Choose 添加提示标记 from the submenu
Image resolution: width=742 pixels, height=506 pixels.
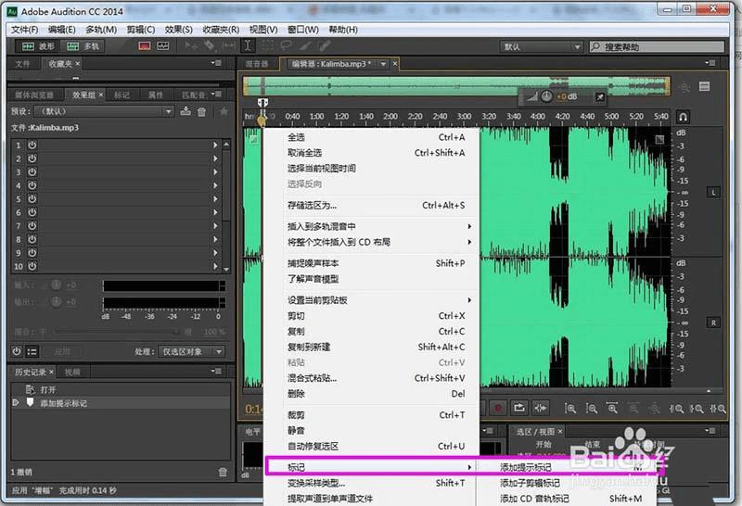tap(525, 467)
